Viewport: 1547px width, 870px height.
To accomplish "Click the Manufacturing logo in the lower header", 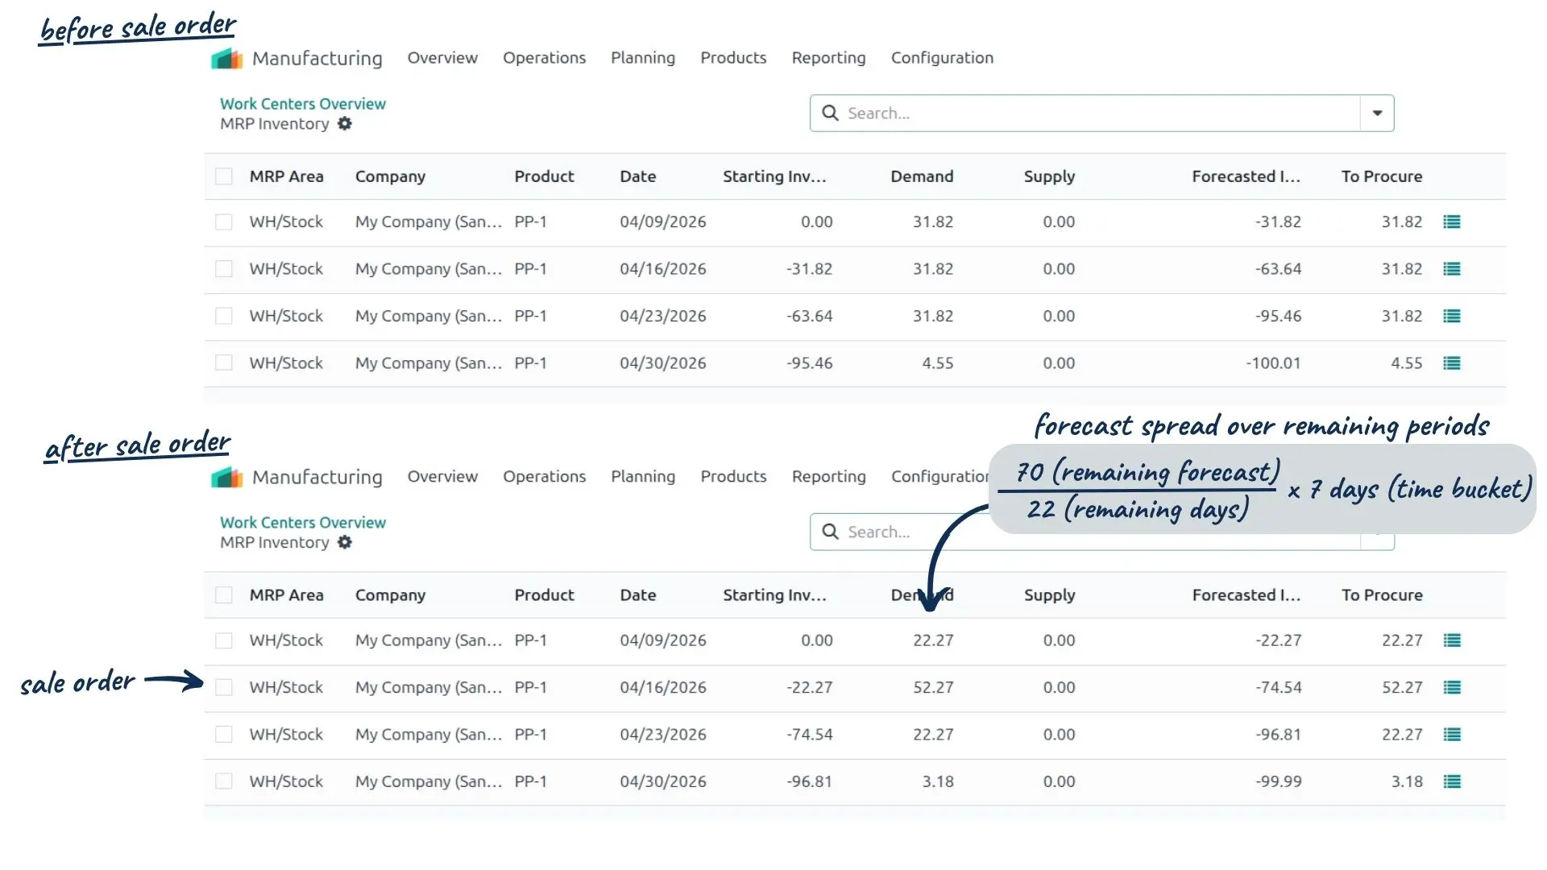I will pos(226,476).
